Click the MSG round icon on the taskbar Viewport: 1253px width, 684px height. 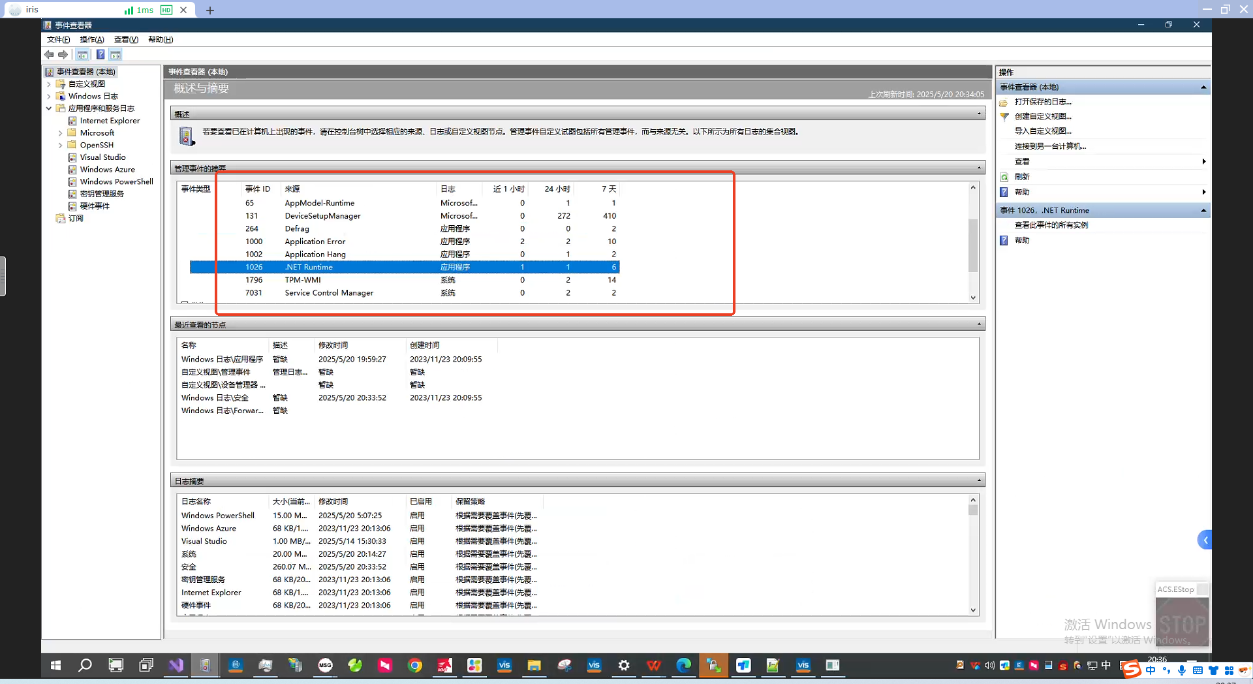tap(325, 665)
